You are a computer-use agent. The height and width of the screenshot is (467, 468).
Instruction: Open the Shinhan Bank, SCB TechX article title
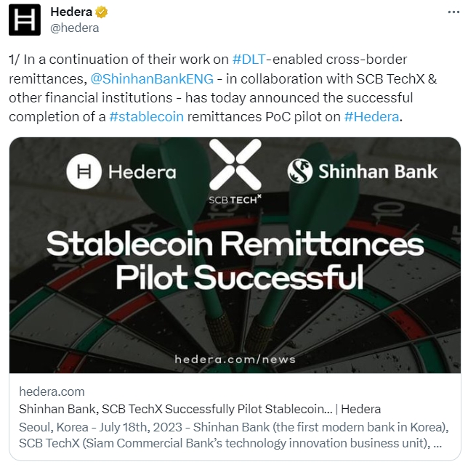199,409
